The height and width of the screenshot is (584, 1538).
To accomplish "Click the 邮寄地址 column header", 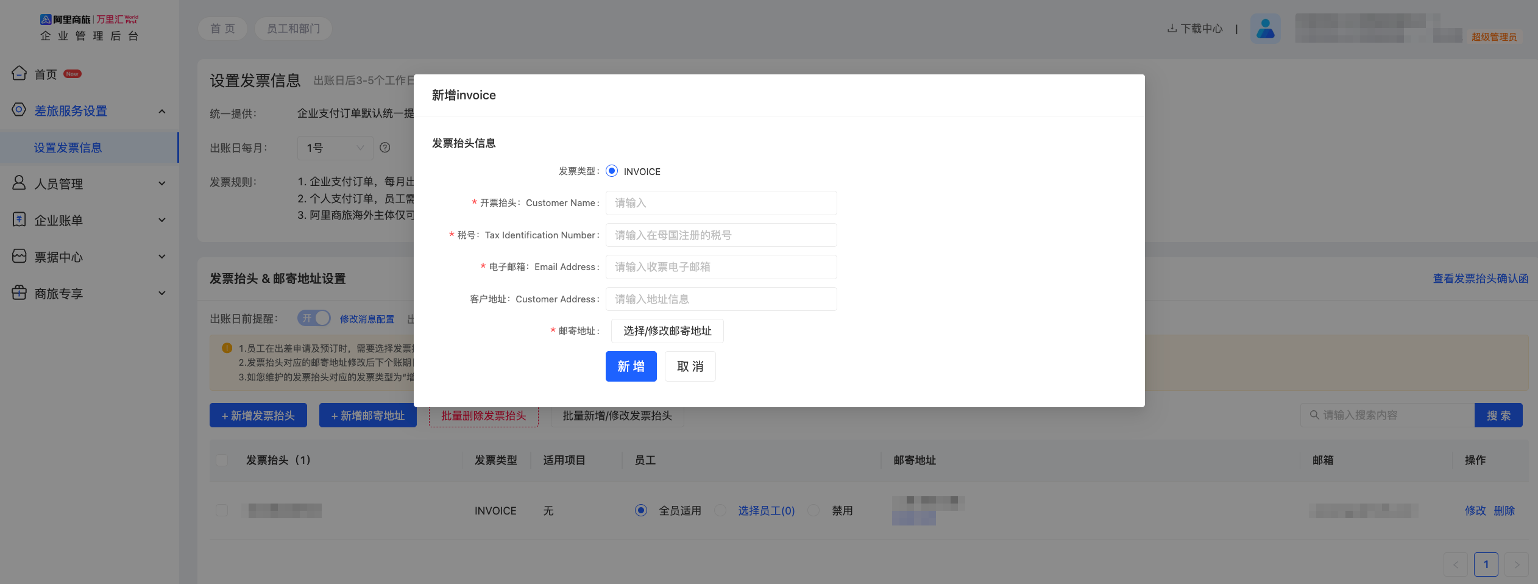I will 915,460.
